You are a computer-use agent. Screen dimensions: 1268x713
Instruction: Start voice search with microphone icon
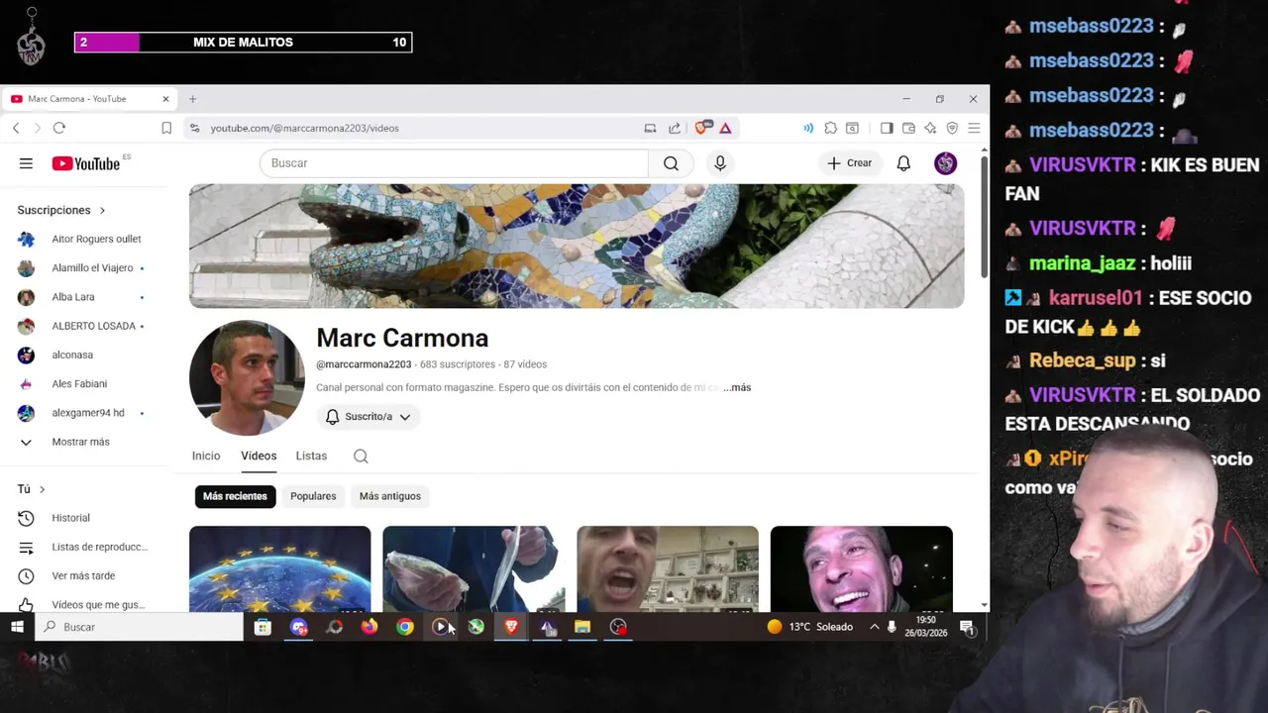pos(720,163)
